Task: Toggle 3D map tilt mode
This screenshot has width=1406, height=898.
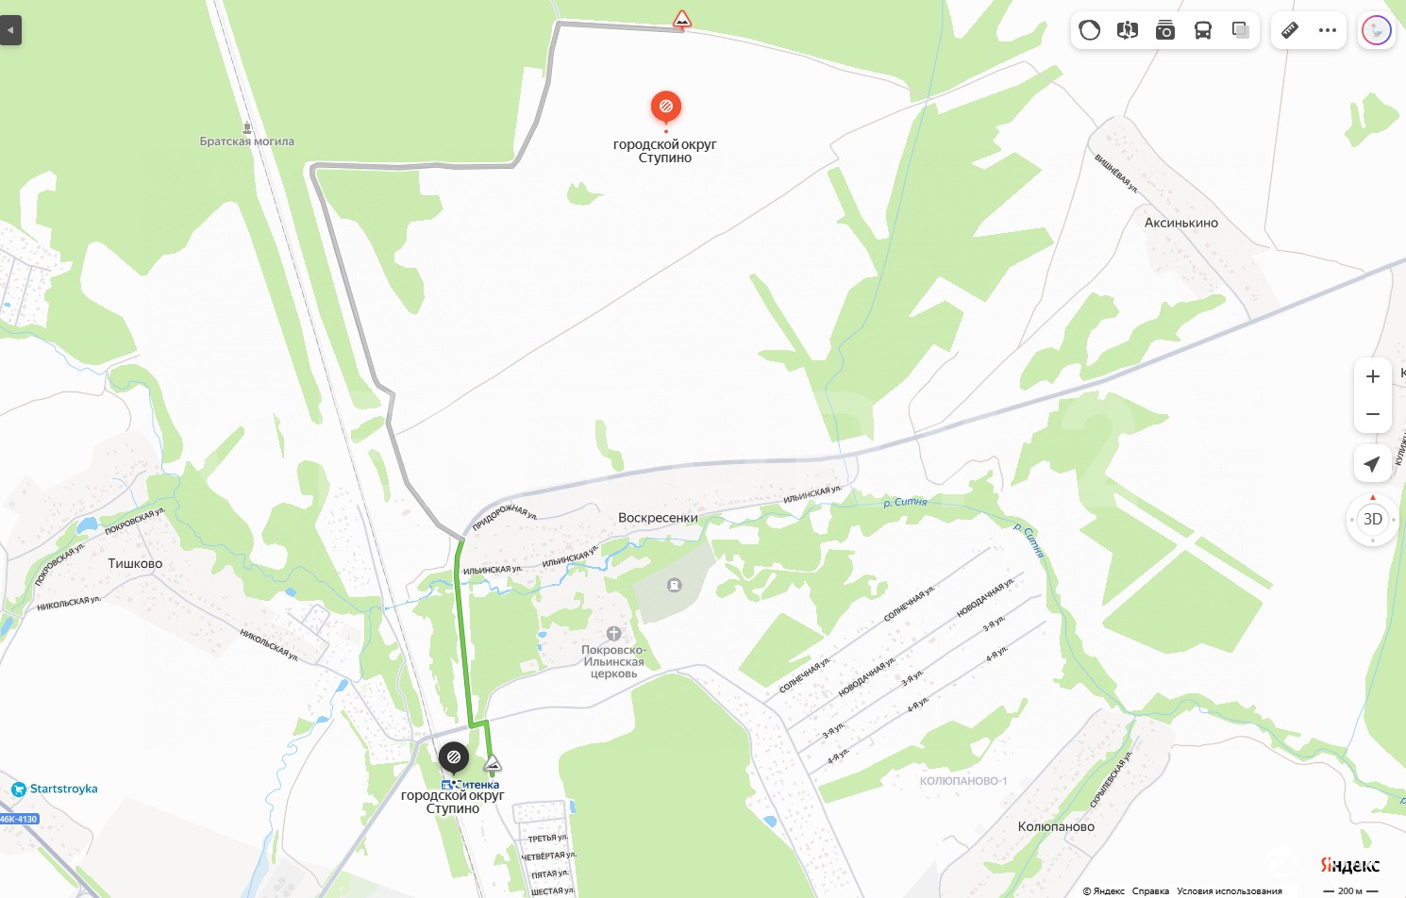Action: (1373, 519)
